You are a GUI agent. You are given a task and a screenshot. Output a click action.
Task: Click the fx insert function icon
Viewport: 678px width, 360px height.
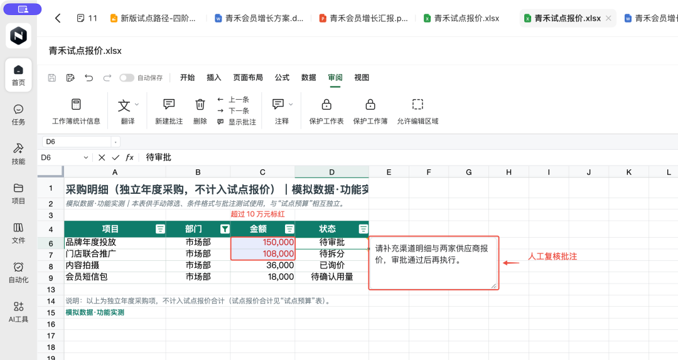coord(129,158)
